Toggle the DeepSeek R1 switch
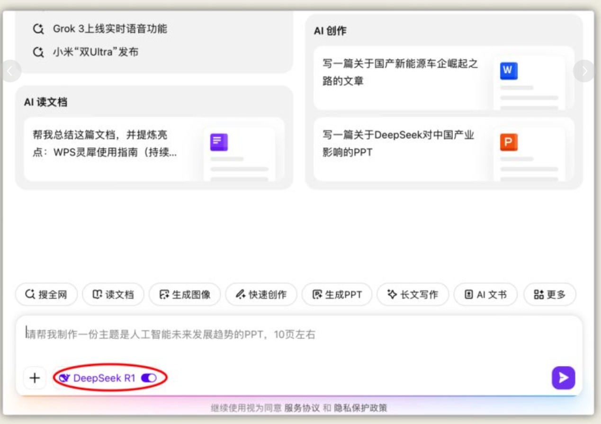This screenshot has width=601, height=424. click(x=149, y=378)
